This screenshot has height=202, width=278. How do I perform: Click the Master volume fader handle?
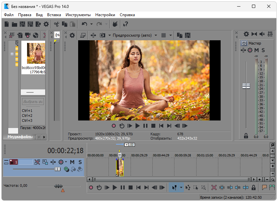click(x=246, y=86)
